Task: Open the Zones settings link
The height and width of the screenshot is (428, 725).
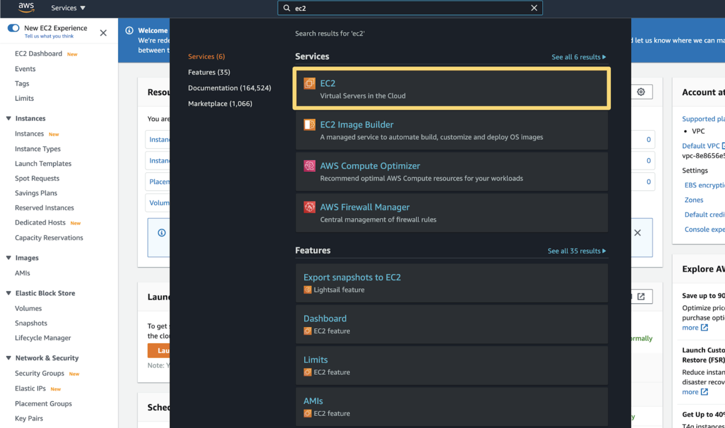Action: tap(694, 200)
